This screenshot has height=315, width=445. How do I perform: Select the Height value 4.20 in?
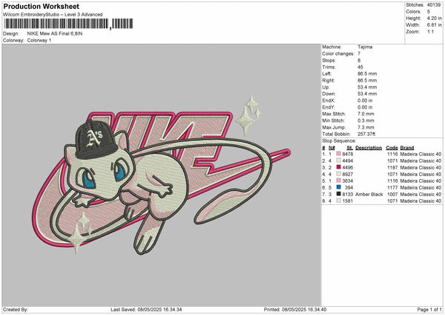[434, 18]
